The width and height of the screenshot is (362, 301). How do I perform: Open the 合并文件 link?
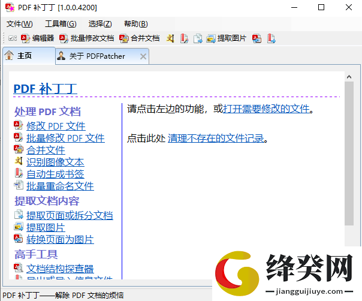(x=46, y=150)
